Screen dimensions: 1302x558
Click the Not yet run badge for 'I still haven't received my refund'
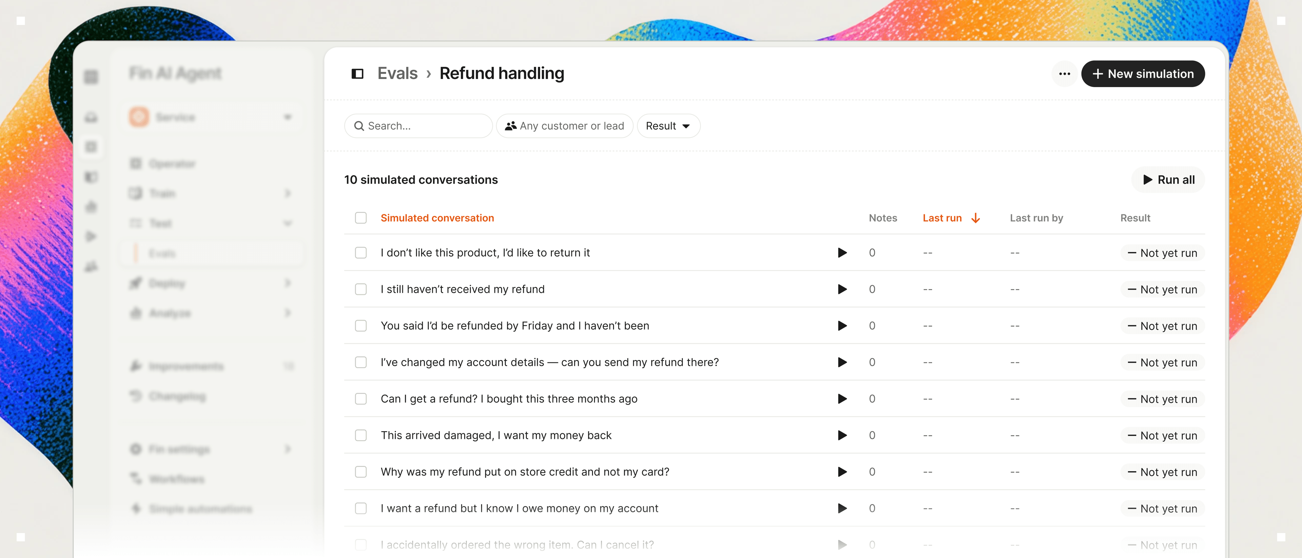point(1162,290)
